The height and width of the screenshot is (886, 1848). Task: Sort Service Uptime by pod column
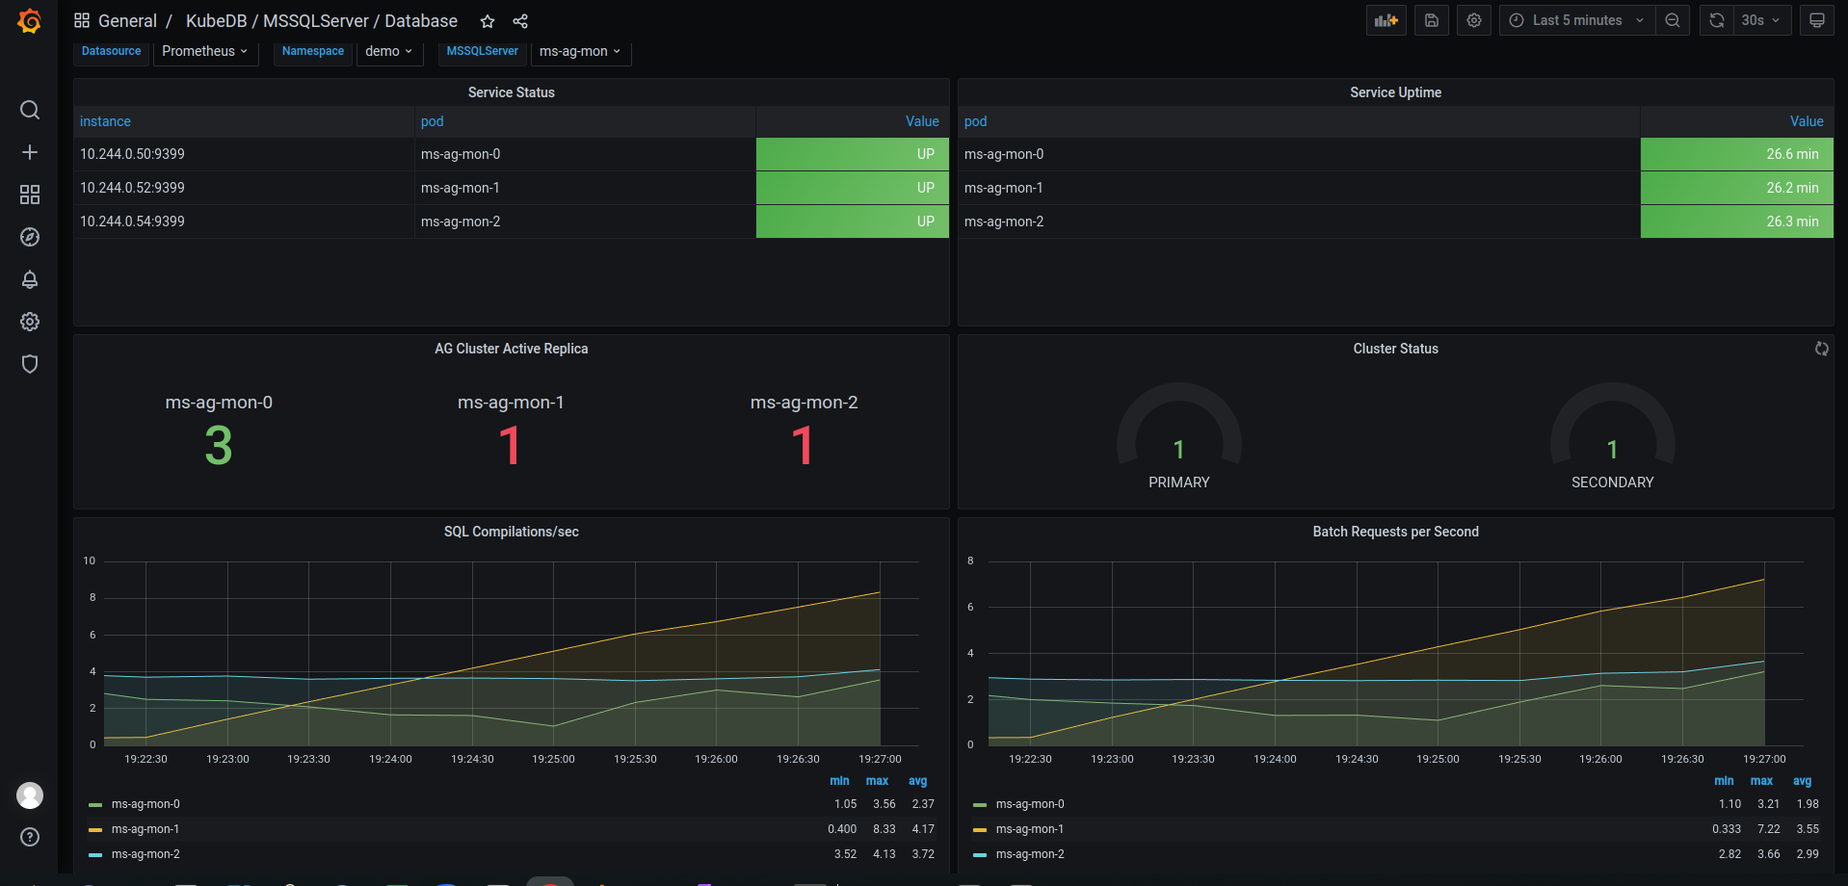[975, 121]
